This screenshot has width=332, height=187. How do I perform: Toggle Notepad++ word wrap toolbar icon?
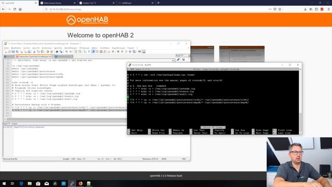[x=85, y=52]
